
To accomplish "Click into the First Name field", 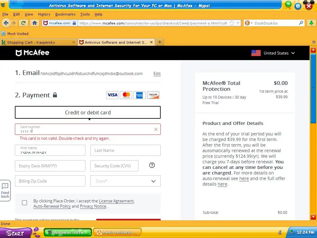I will [x=50, y=150].
